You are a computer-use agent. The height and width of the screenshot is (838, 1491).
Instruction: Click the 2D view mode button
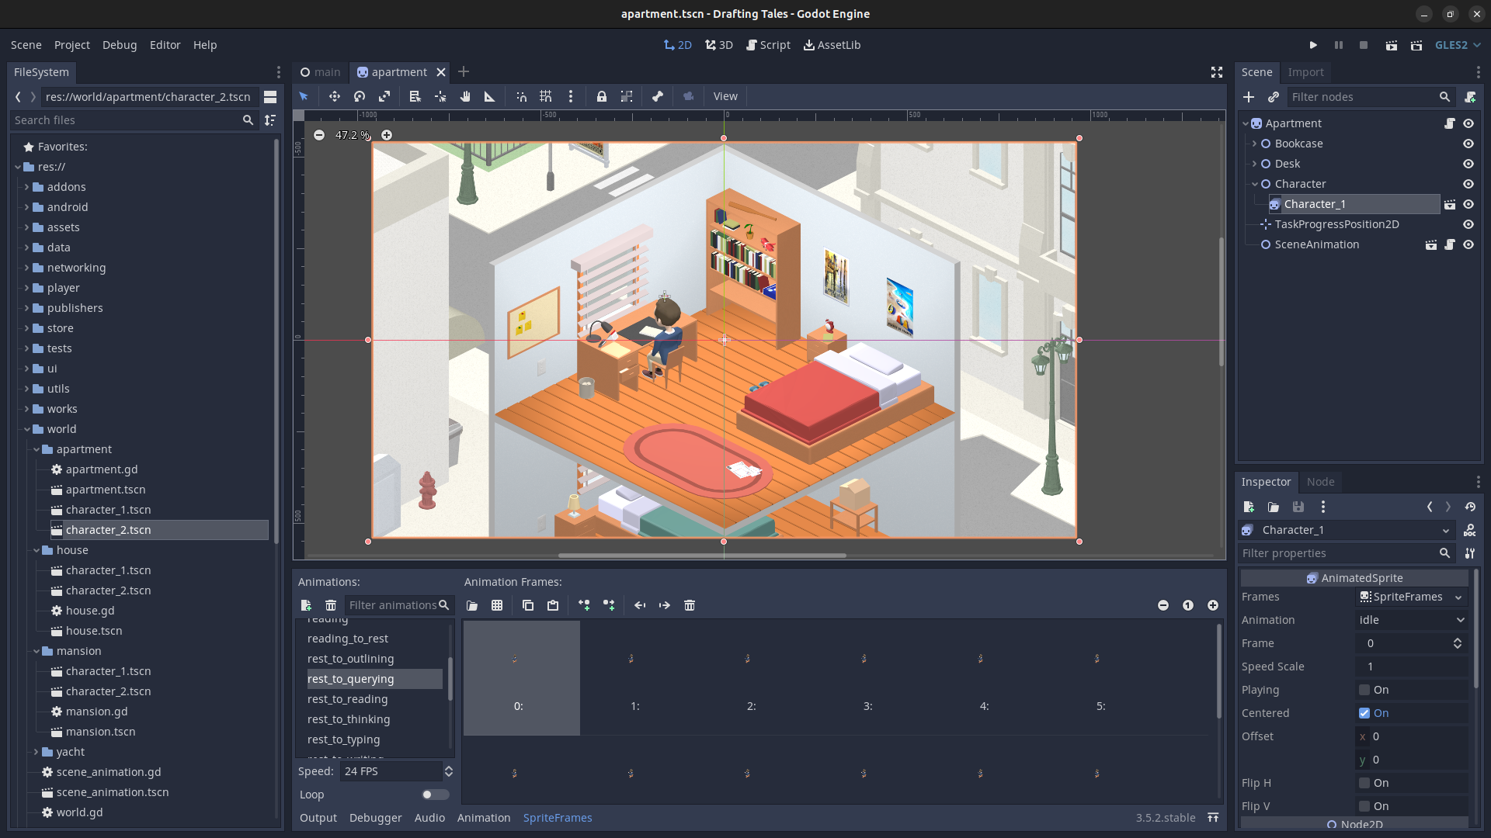[678, 45]
